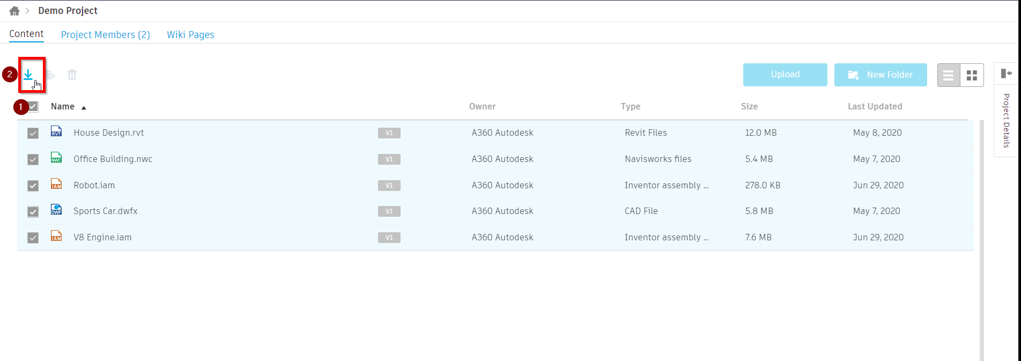The width and height of the screenshot is (1021, 361).
Task: Click the New Folder button
Action: point(881,75)
